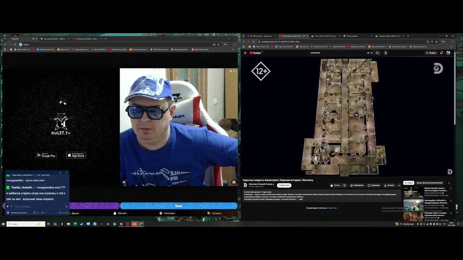Open the Вашингтонский стрелок video thumbnail
This screenshot has height=260, width=463.
point(413,192)
